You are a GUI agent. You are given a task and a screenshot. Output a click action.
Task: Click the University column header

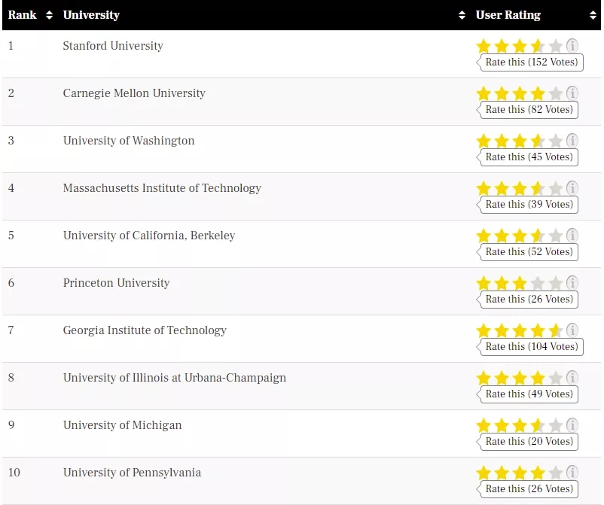pos(93,15)
